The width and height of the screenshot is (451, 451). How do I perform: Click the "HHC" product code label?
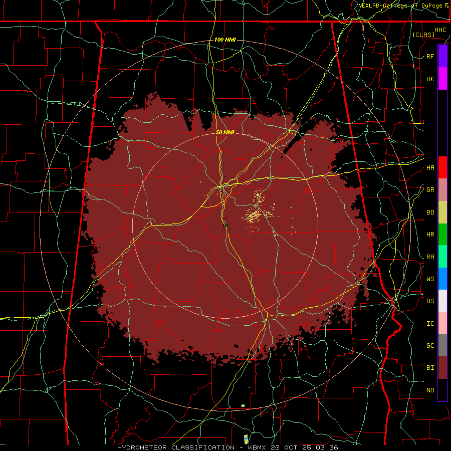click(x=440, y=30)
